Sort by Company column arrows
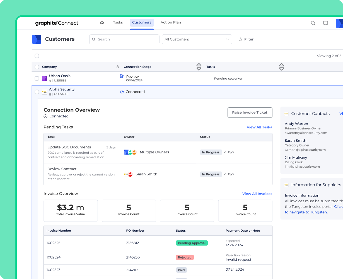 tap(118, 67)
